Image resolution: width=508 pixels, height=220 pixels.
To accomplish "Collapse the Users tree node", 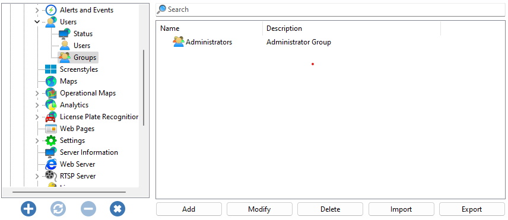I will 37,22.
